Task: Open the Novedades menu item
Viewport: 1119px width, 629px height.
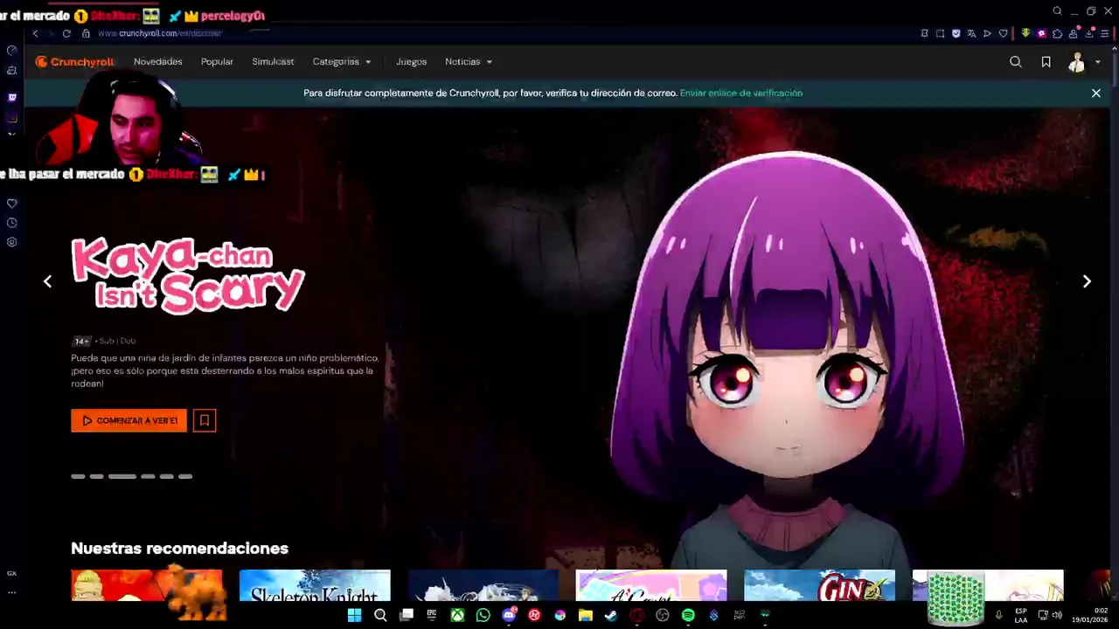Action: coord(158,62)
